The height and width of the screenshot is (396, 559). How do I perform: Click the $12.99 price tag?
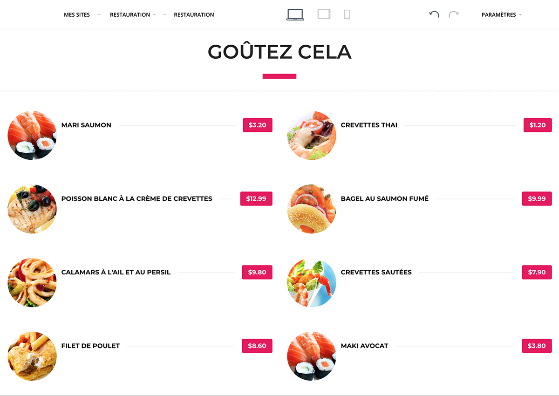[x=256, y=199]
